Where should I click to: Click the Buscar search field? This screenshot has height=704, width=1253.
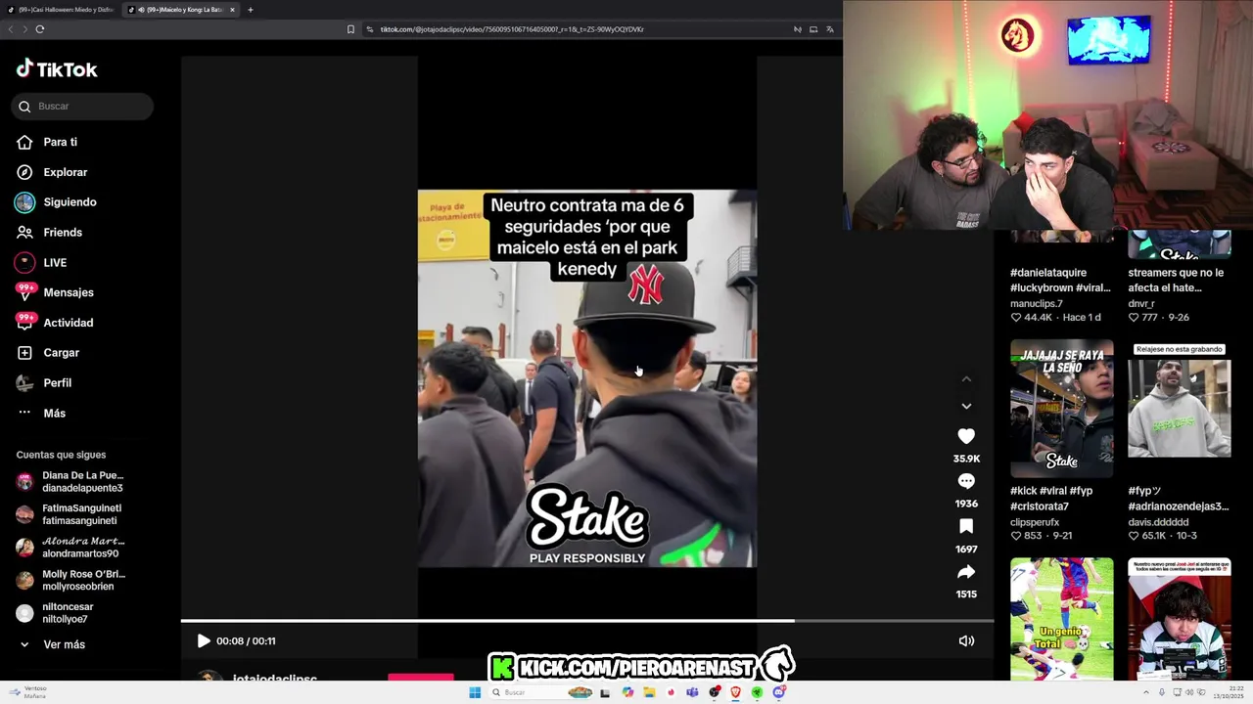pyautogui.click(x=82, y=107)
